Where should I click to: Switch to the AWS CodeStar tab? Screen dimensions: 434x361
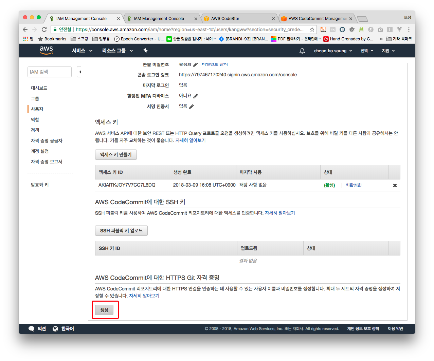coord(239,19)
